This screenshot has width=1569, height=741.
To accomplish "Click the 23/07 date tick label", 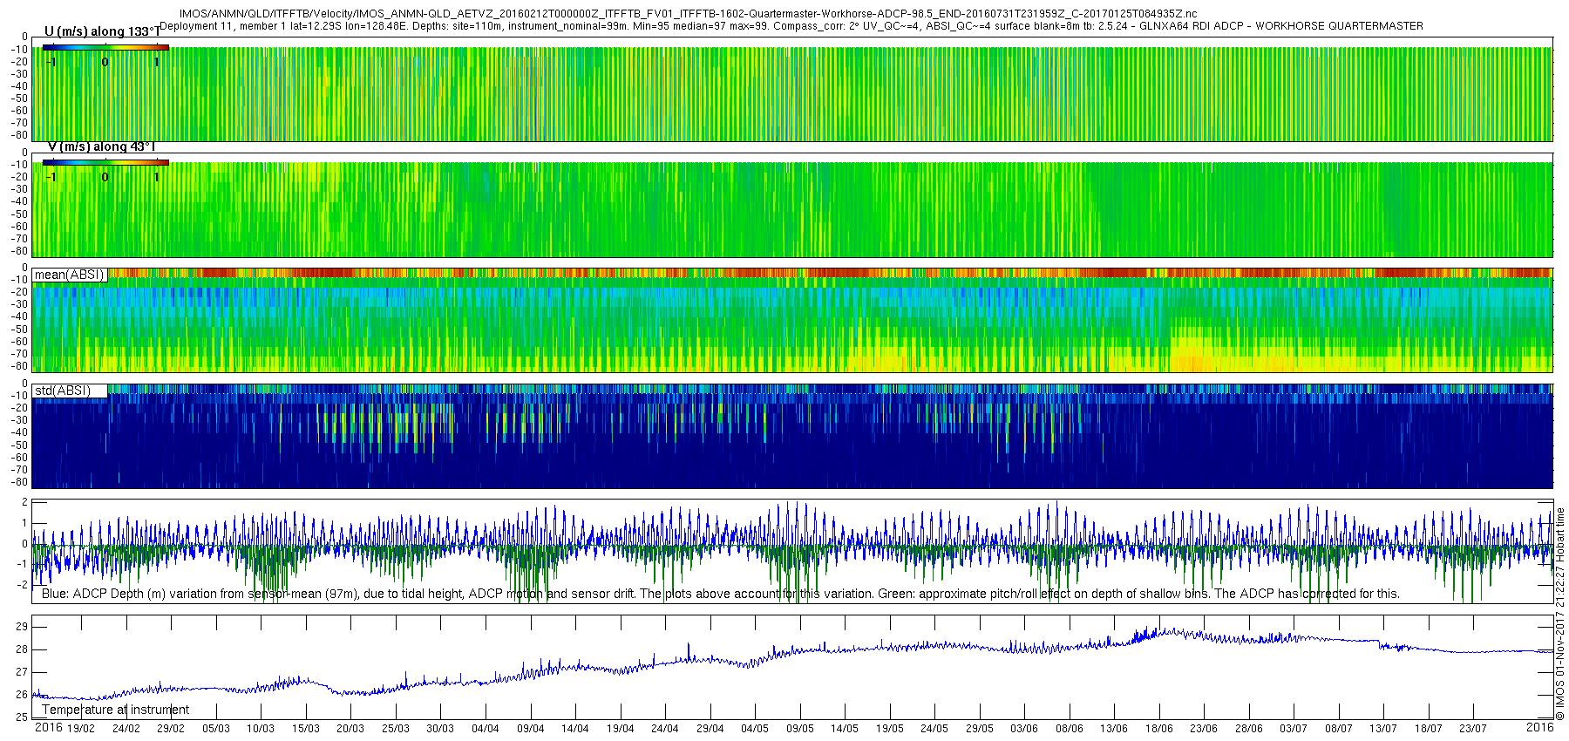I will click(1473, 729).
